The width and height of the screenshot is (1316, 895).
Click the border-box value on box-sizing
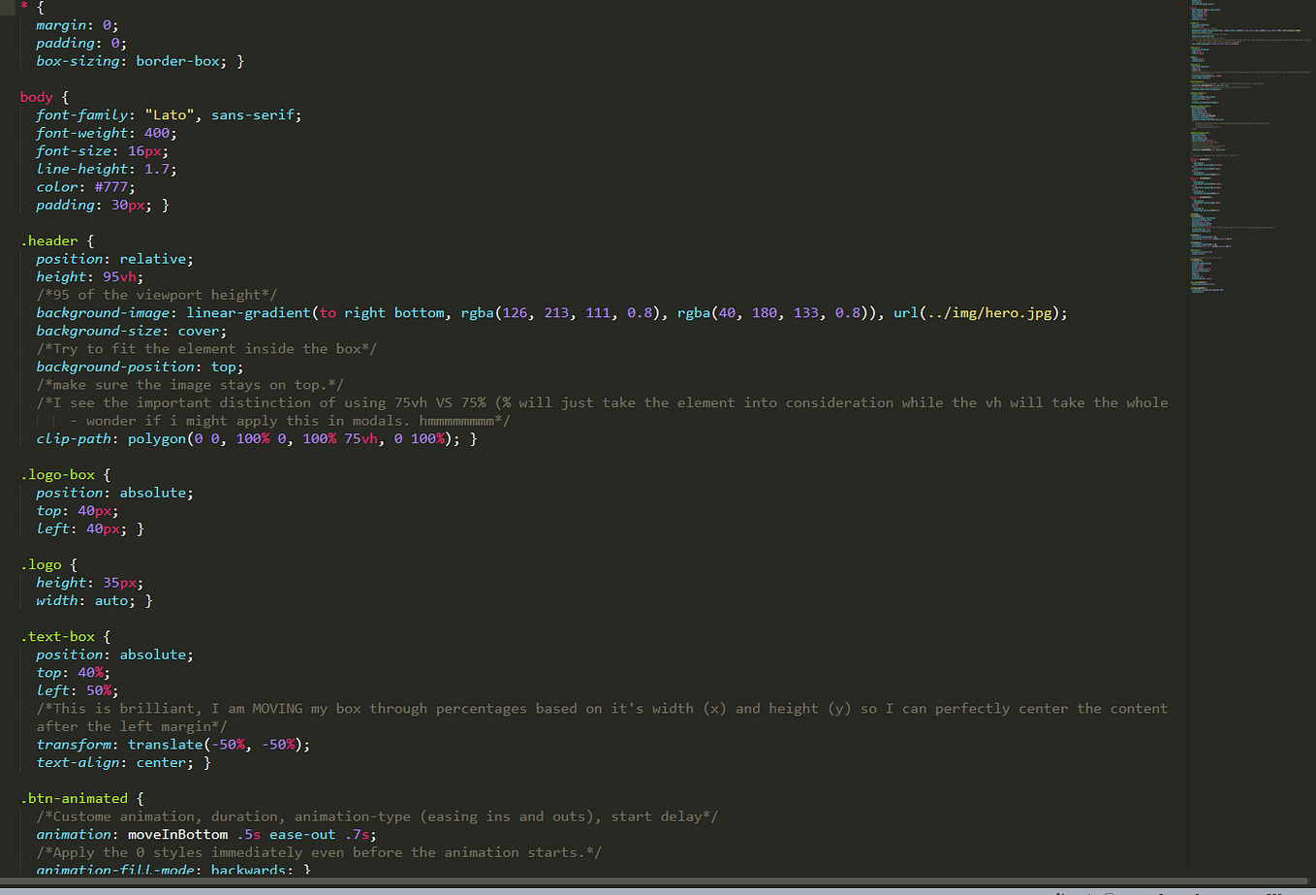point(179,60)
